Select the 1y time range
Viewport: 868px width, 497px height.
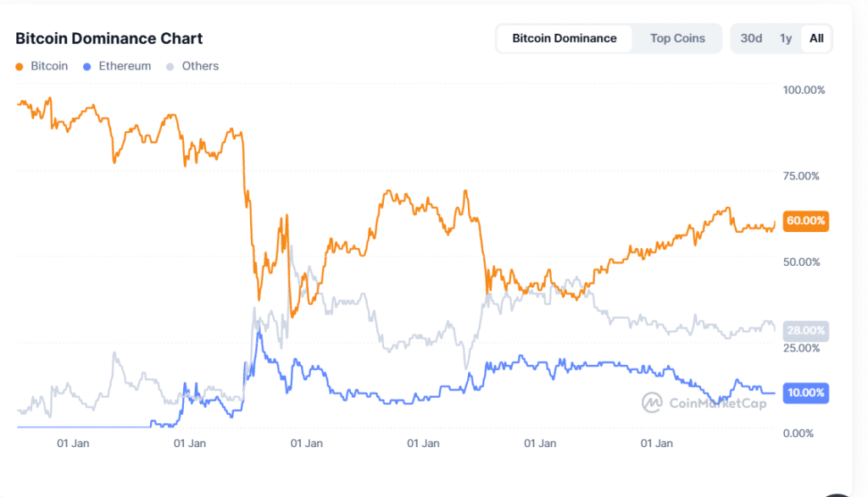point(785,38)
